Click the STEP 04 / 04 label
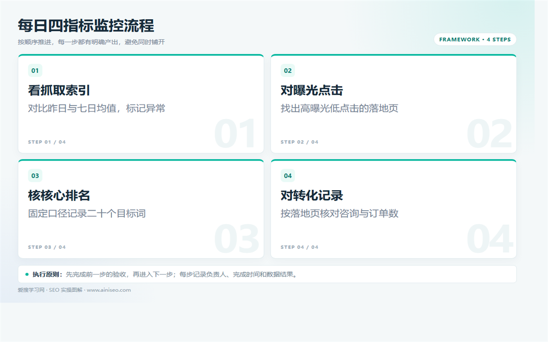The height and width of the screenshot is (342, 548). tap(300, 248)
